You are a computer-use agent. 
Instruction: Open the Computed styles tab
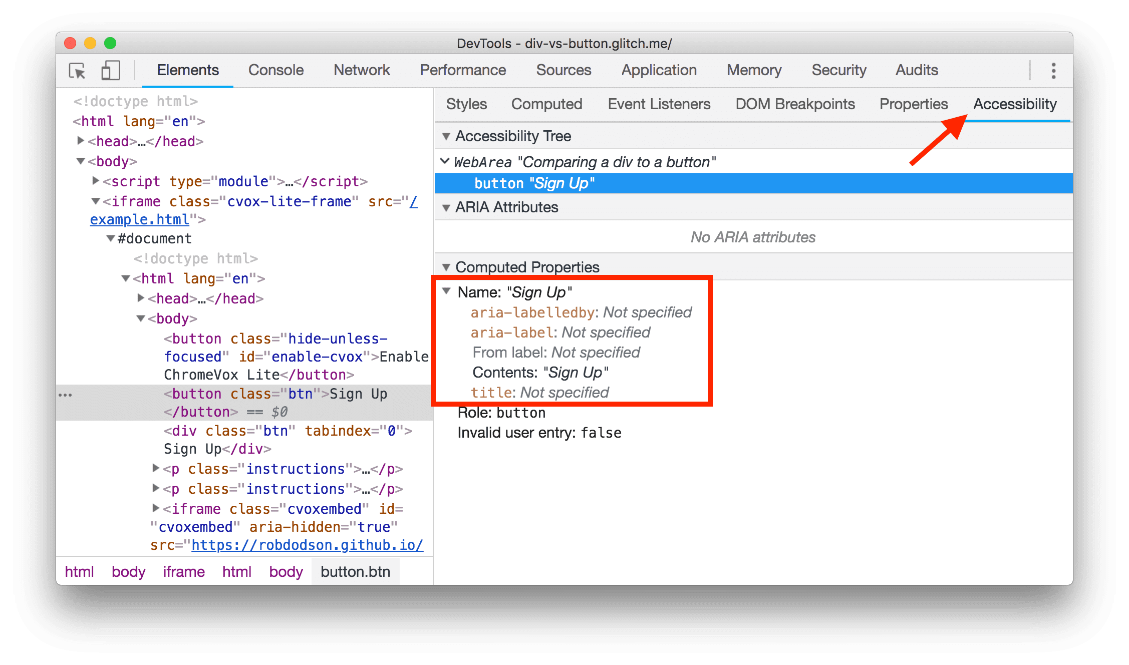pyautogui.click(x=546, y=104)
